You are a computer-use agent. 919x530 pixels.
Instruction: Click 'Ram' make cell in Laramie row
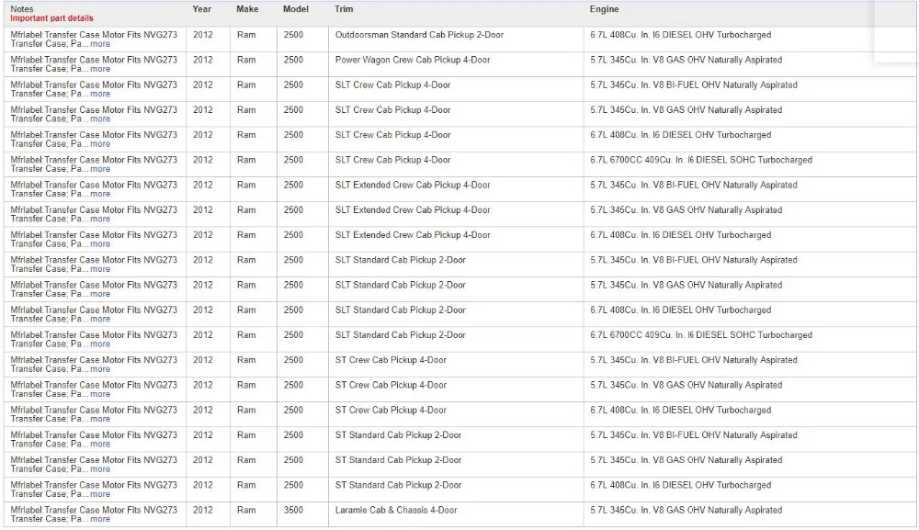tap(246, 510)
